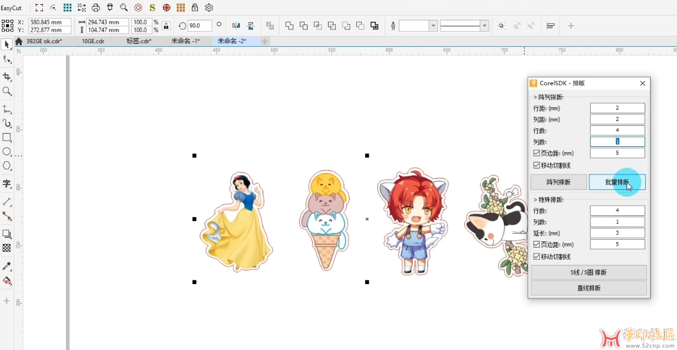
Task: Click the X position field
Action: click(50, 22)
